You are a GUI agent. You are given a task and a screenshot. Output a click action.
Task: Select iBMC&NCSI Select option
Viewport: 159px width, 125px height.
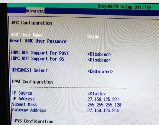pos(30,70)
